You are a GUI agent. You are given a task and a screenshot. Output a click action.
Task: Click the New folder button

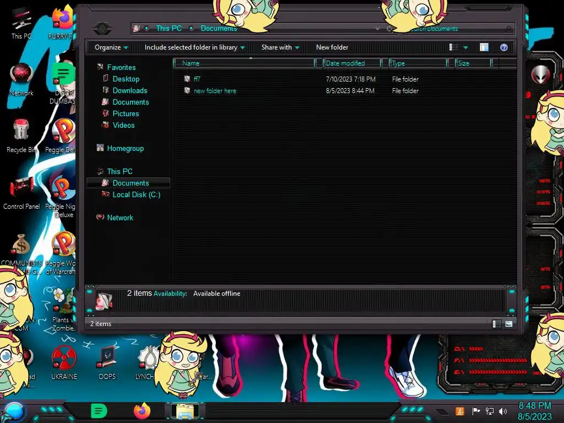coord(332,47)
